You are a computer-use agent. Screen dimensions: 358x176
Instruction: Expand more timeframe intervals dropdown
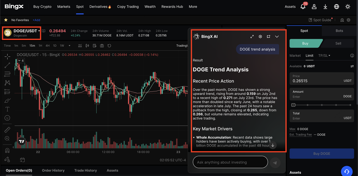click(69, 46)
